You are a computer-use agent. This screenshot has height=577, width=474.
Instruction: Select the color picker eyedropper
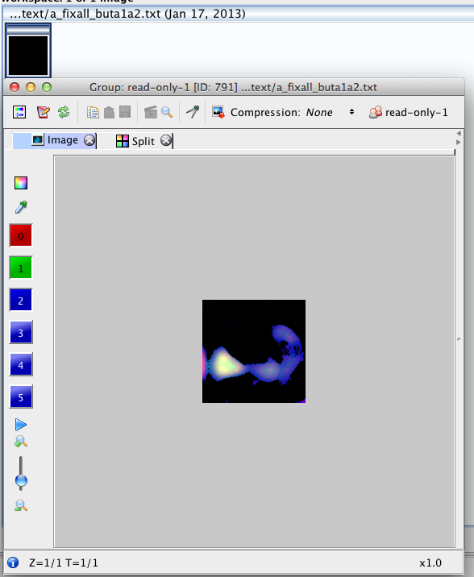(21, 207)
